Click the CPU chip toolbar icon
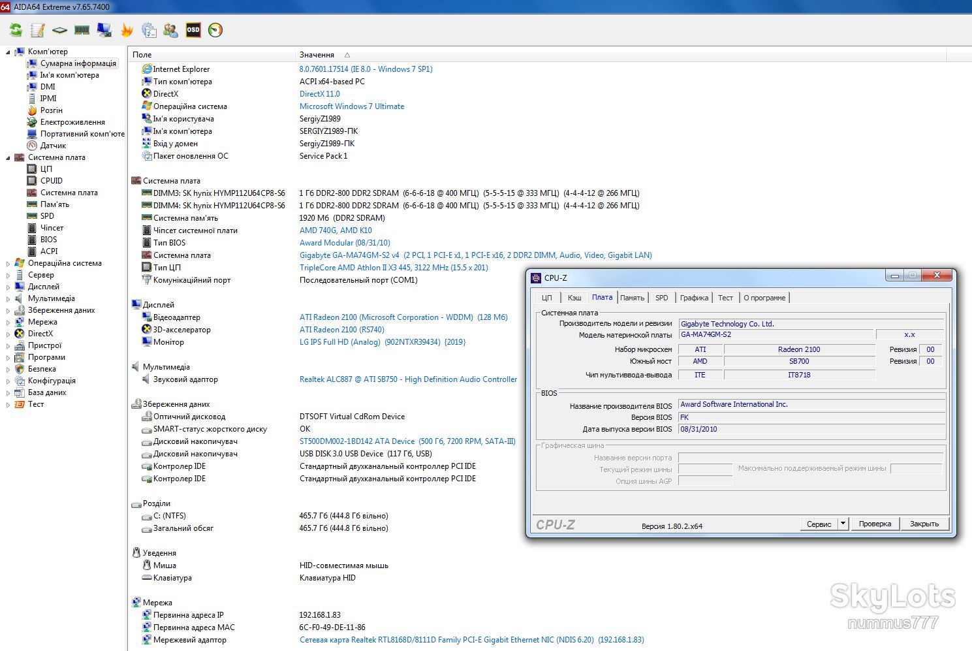The width and height of the screenshot is (972, 651). click(59, 30)
